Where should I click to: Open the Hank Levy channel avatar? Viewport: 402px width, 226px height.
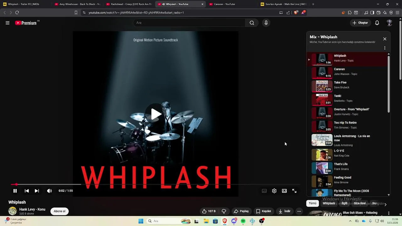tap(13, 211)
